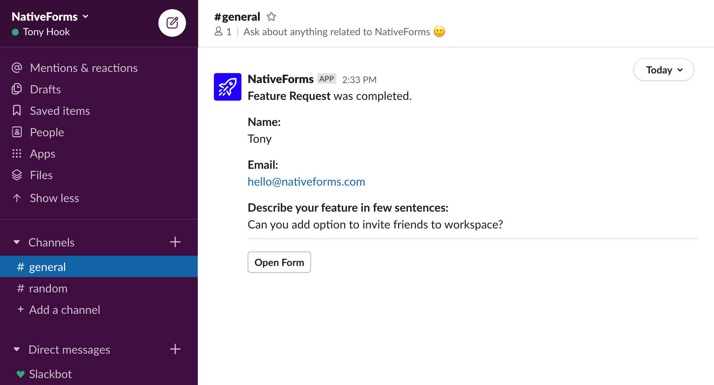The image size is (714, 385).
Task: Star the #general channel
Action: coord(271,17)
